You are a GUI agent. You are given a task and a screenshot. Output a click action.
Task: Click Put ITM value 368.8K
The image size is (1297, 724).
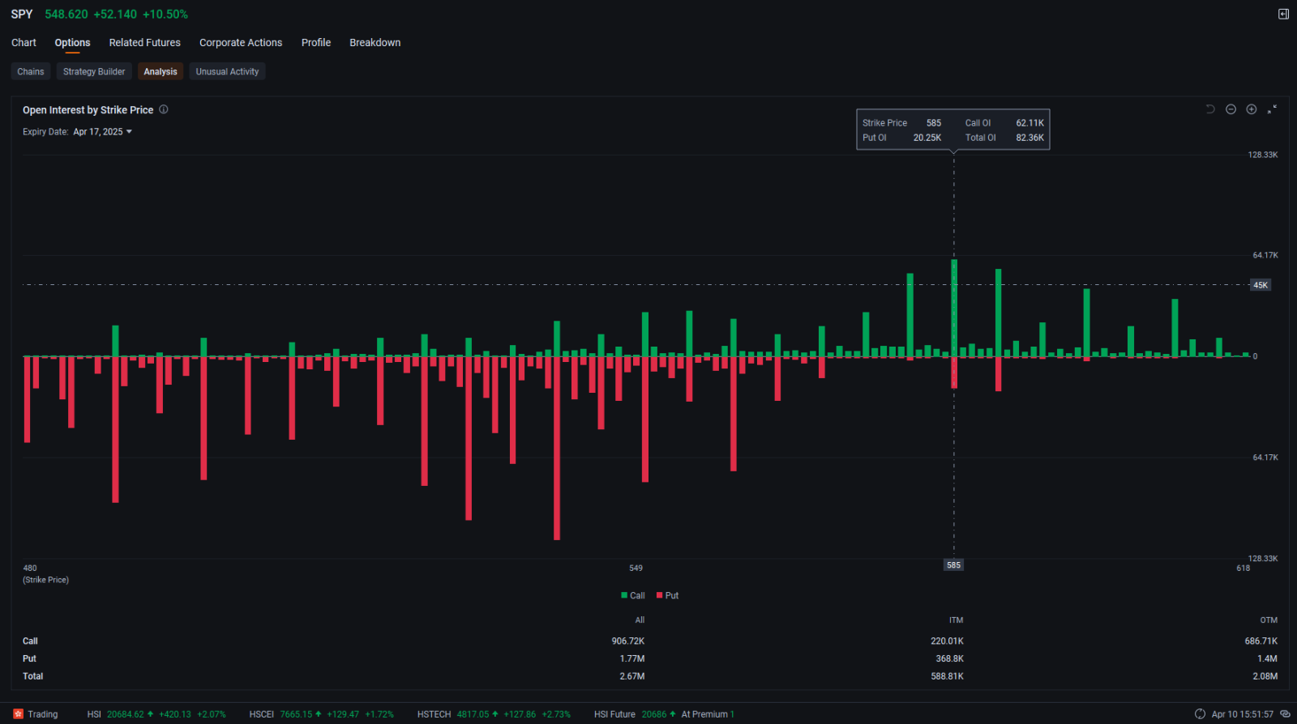[x=949, y=659]
